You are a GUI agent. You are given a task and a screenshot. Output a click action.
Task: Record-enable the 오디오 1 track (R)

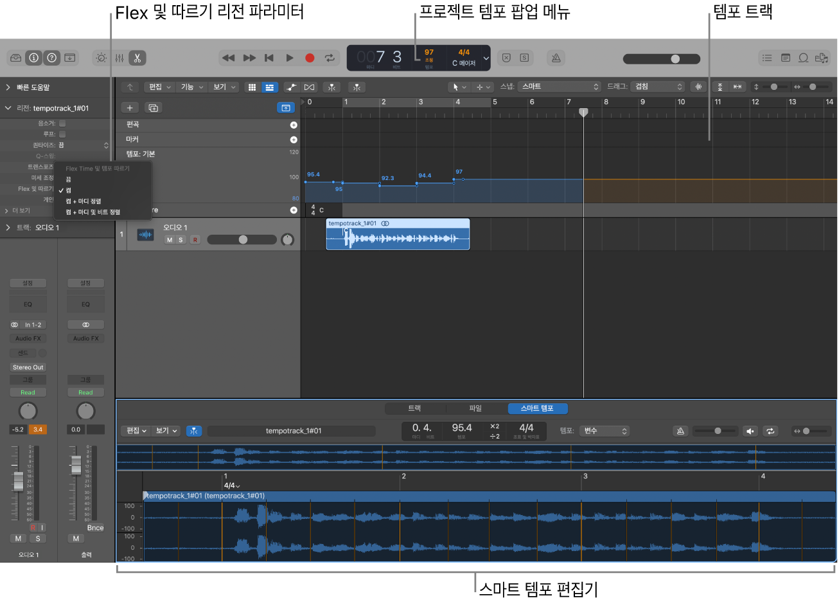[x=195, y=240]
